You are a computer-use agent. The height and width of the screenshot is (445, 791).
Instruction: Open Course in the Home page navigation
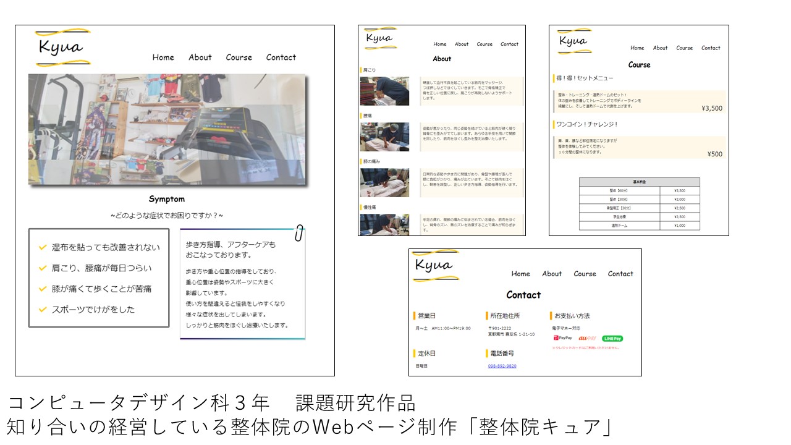click(239, 57)
